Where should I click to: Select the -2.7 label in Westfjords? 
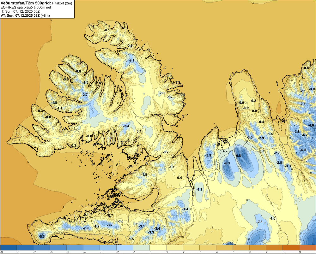(x=85, y=95)
